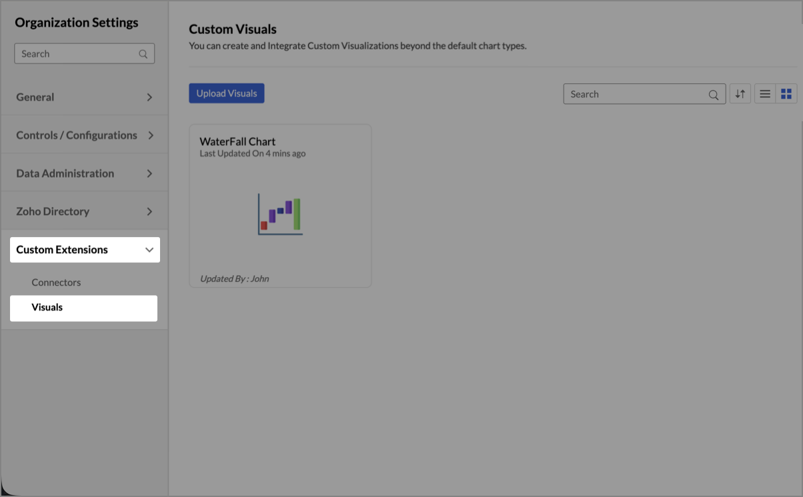Expand the Controls / Configurations chevron

151,135
